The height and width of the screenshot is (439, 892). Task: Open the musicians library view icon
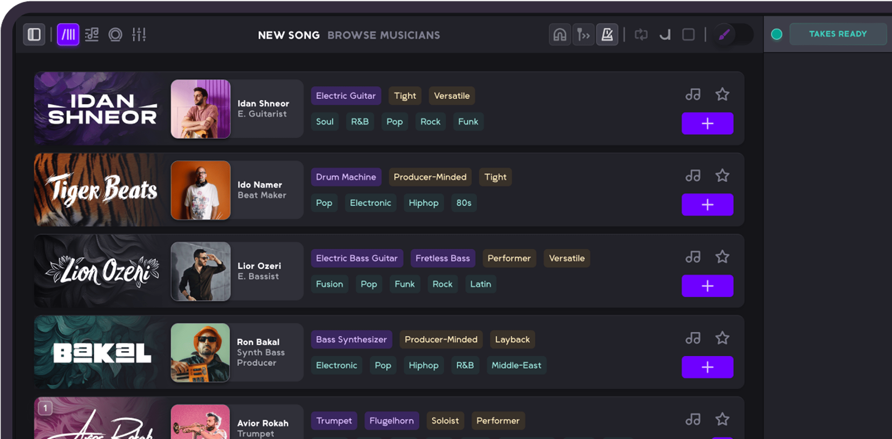pyautogui.click(x=68, y=34)
